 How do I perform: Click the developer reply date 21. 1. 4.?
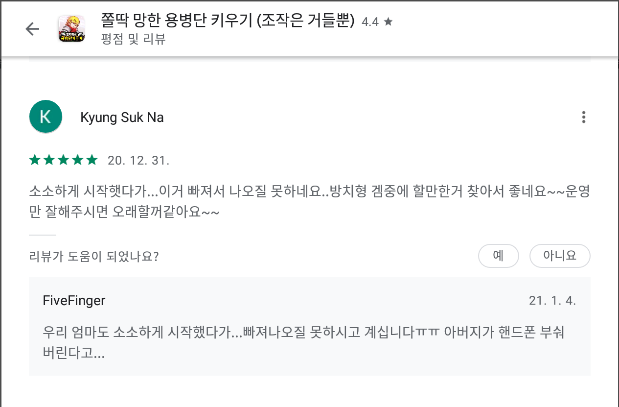coord(552,300)
